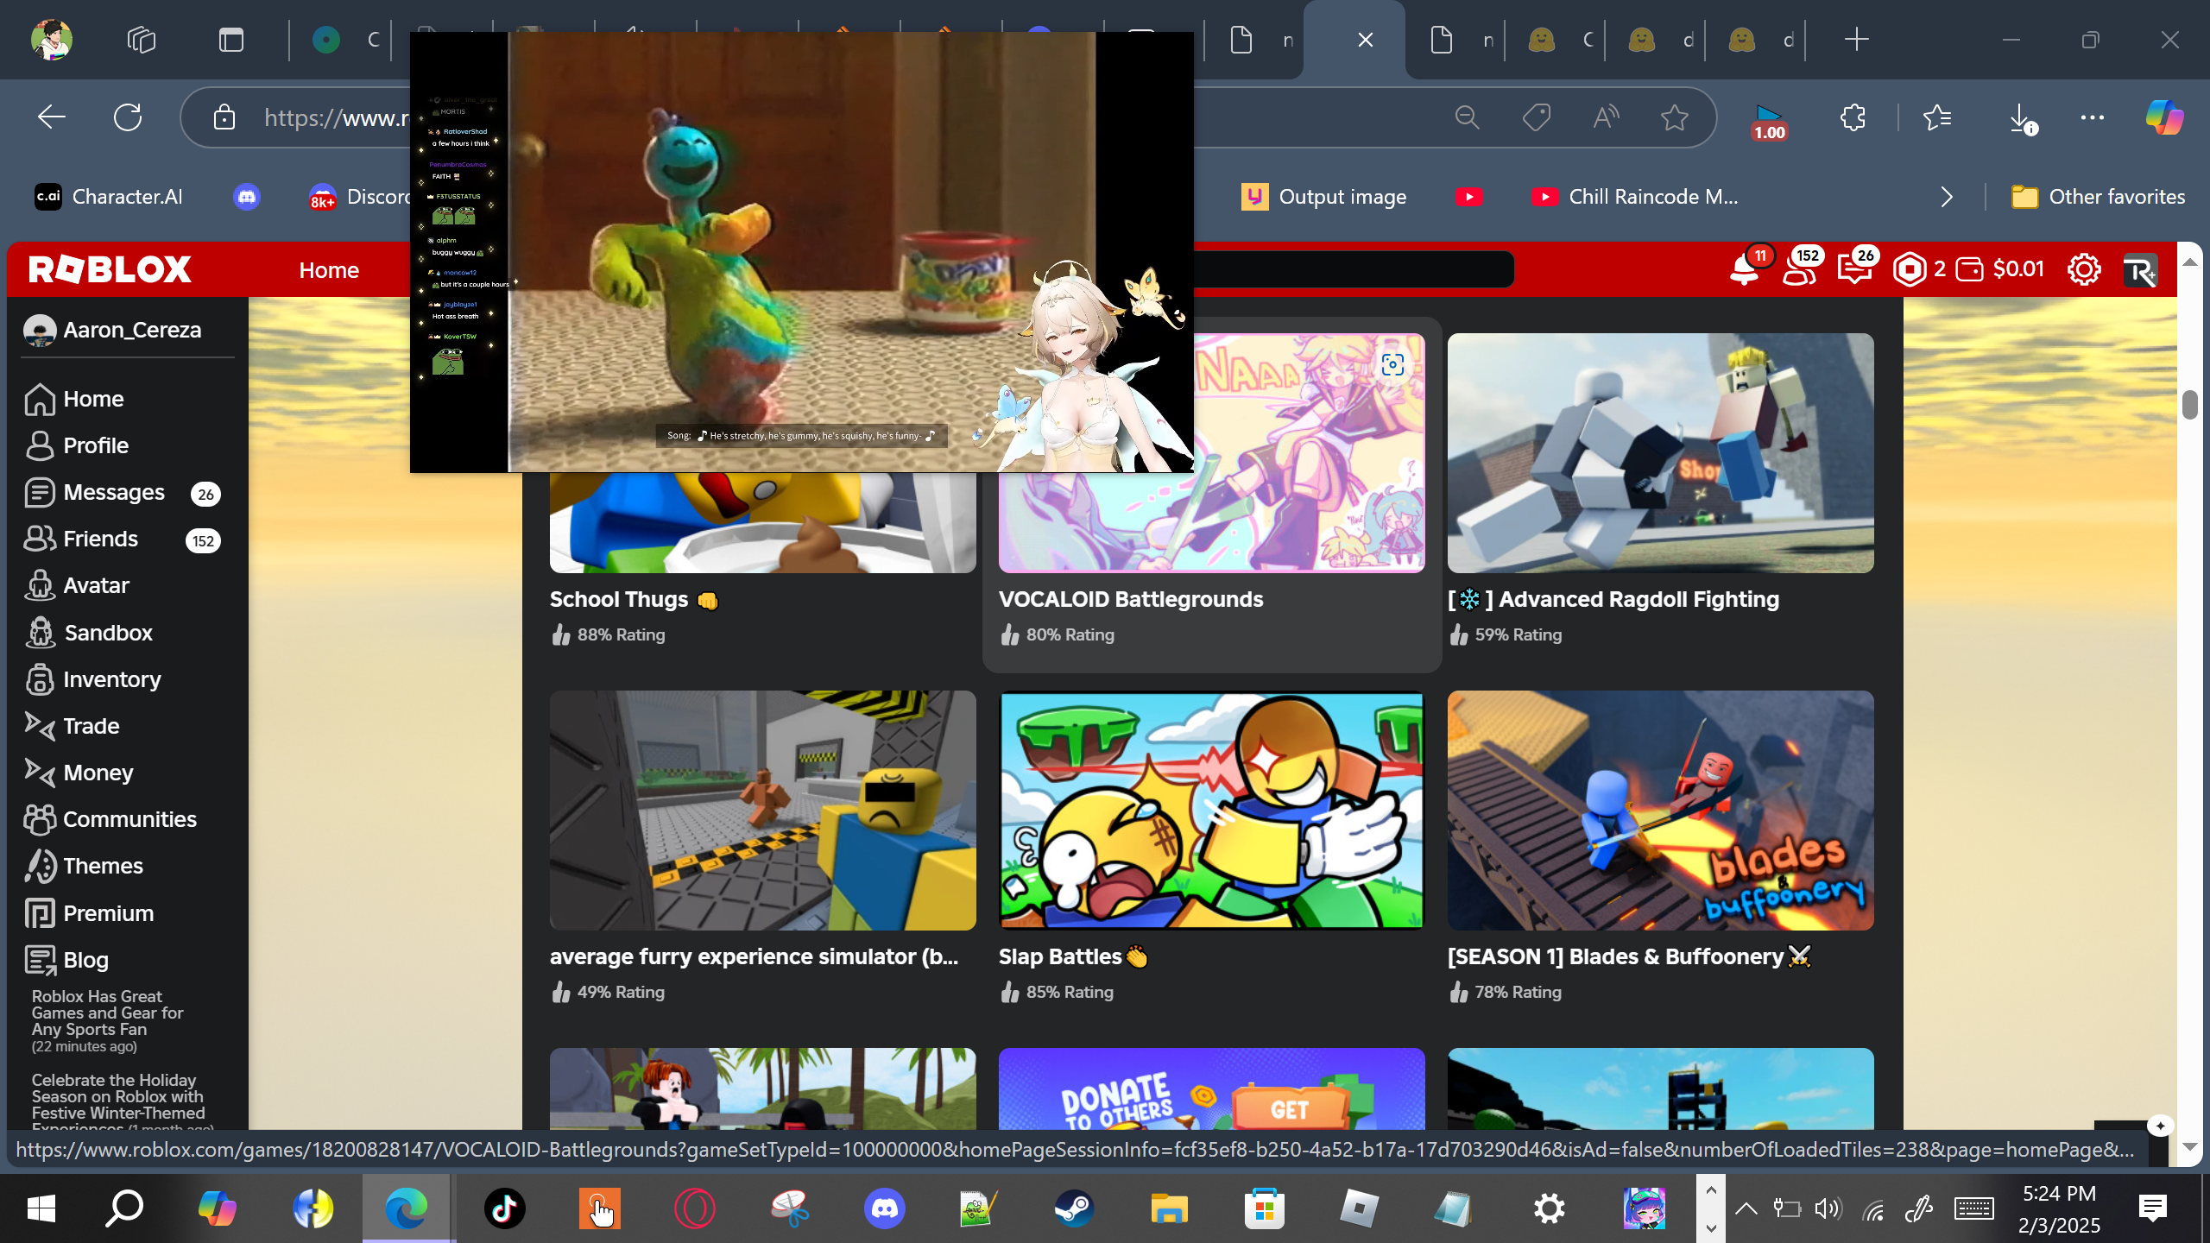Screen dimensions: 2210x1243
Task: Click the RoPro extension icon in header
Action: coord(2140,271)
